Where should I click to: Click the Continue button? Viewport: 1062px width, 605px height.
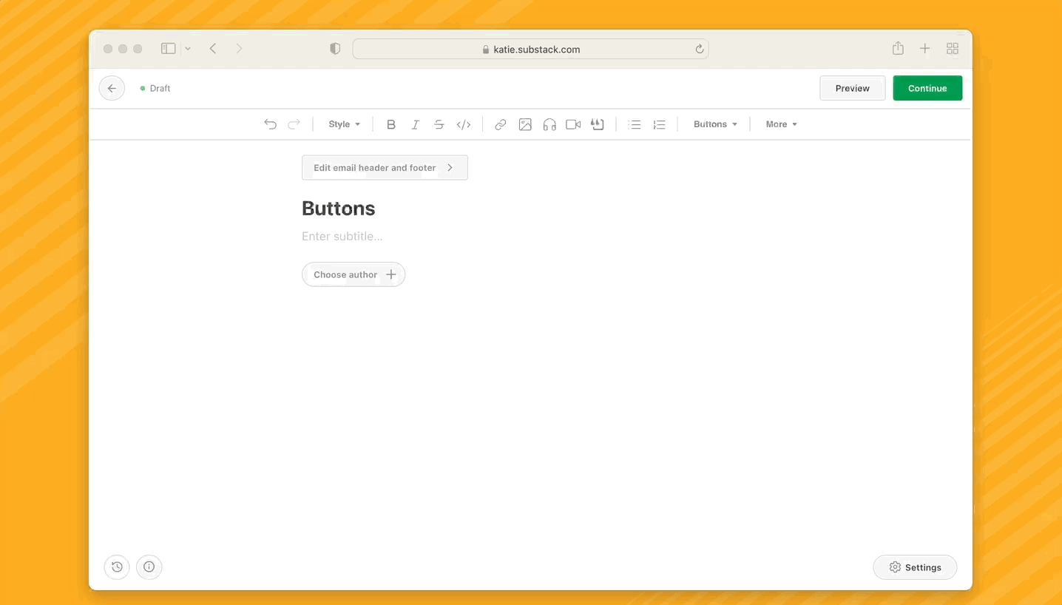pyautogui.click(x=927, y=88)
